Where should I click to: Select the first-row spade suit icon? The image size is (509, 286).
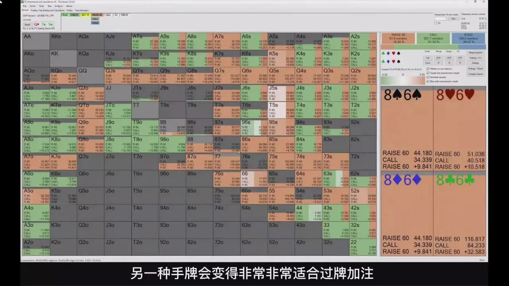pos(398,53)
